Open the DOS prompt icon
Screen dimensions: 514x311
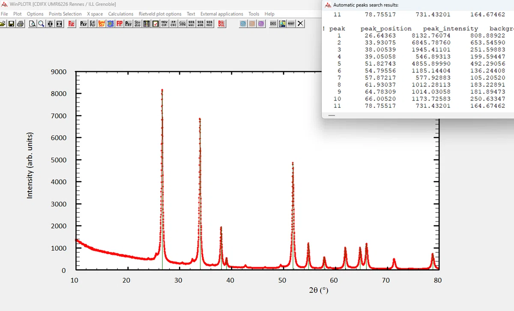pyautogui.click(x=273, y=24)
